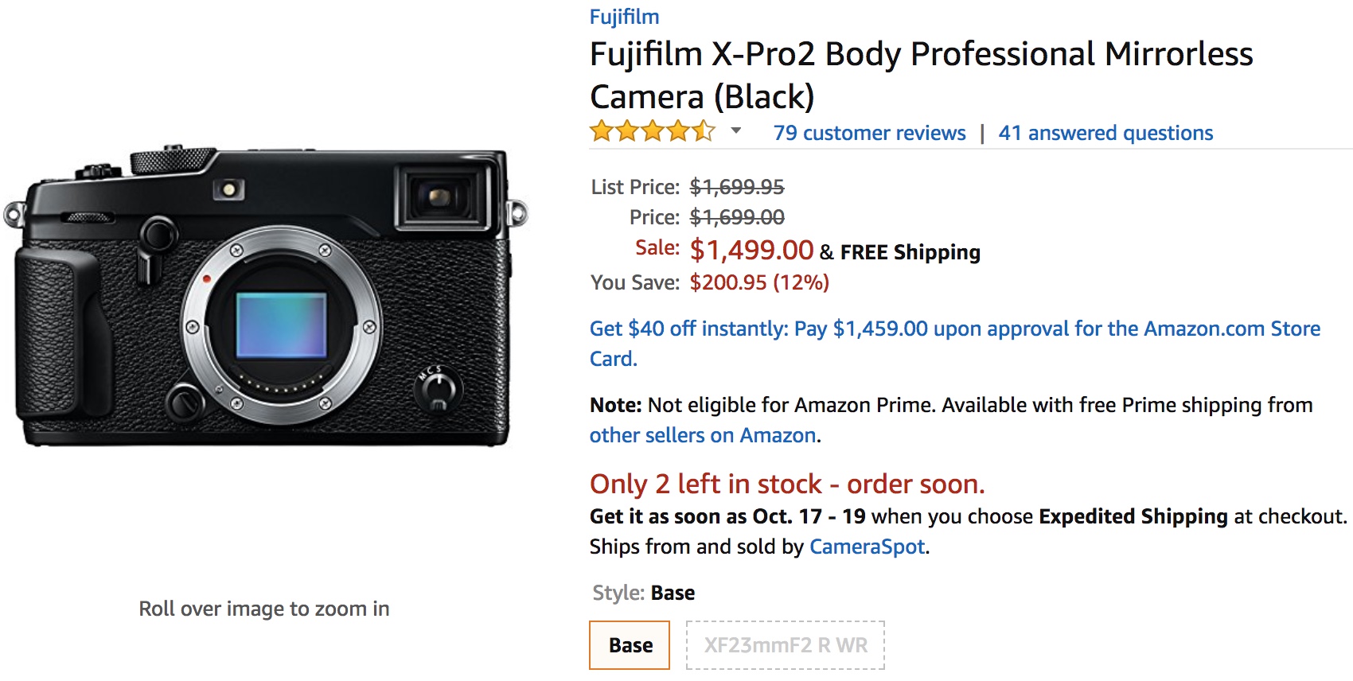Select the first star in the rating
1353x681 pixels.
[x=599, y=132]
